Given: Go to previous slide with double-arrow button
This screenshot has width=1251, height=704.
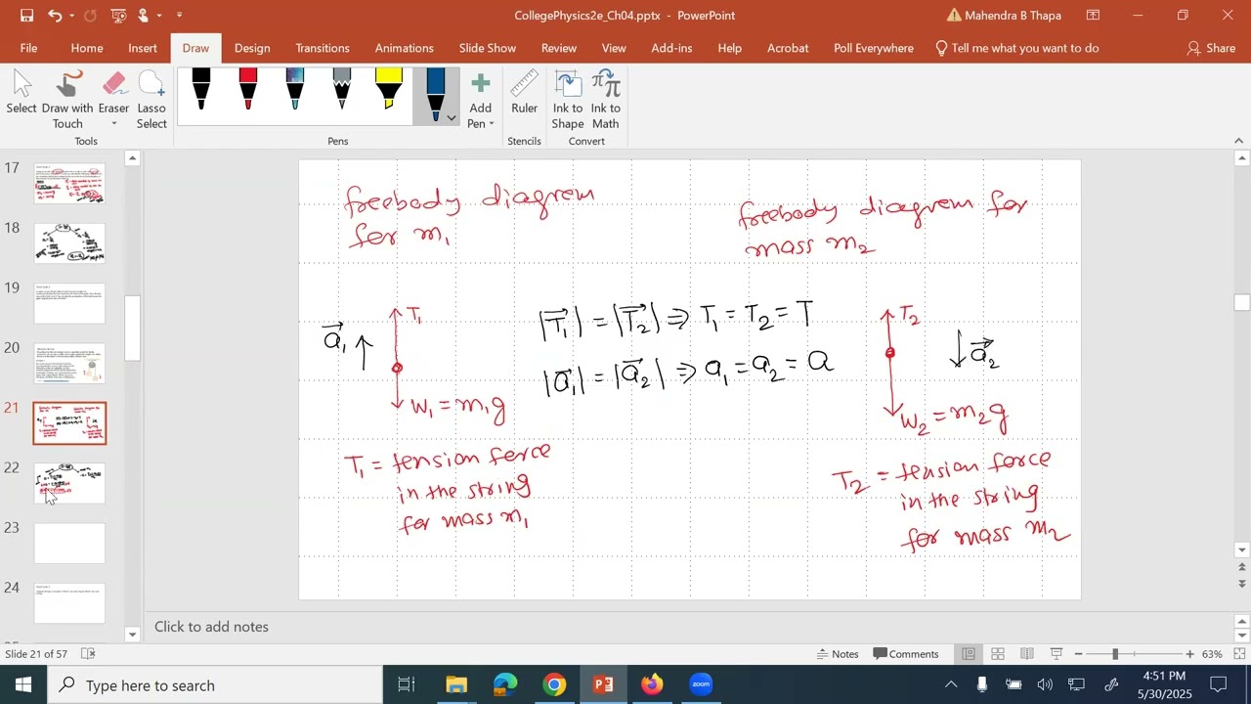Looking at the screenshot, I should (x=1242, y=566).
